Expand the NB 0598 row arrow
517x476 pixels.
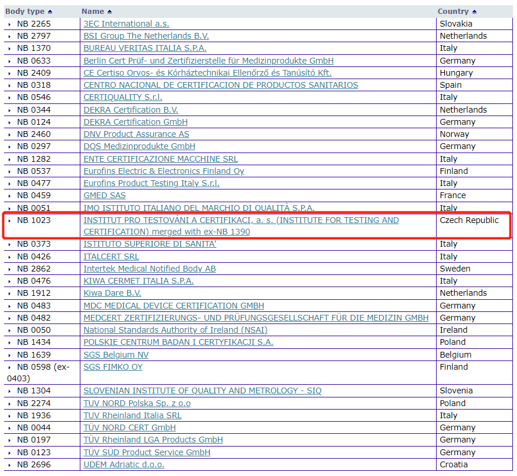point(10,367)
